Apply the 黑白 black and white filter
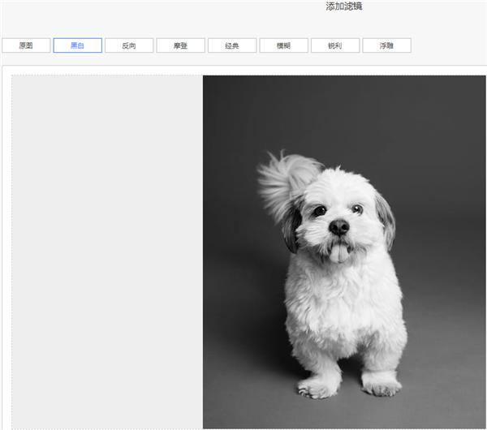 point(77,45)
